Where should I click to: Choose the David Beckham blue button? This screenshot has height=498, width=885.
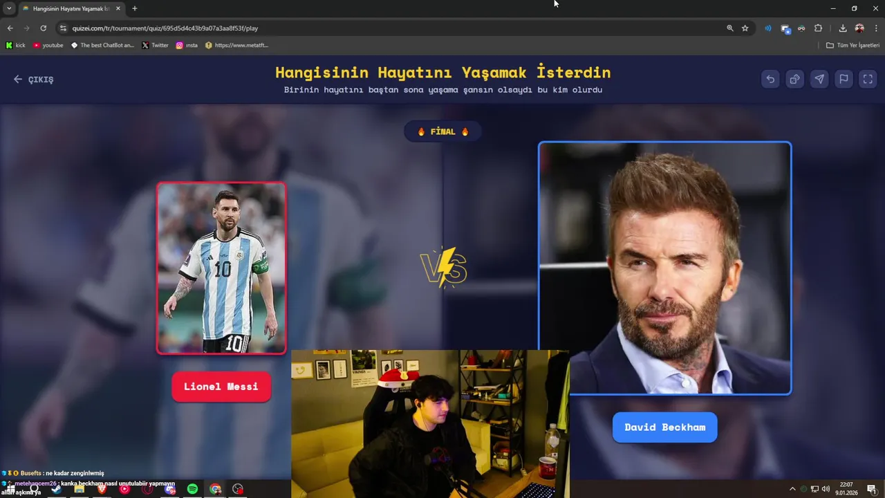coord(664,427)
